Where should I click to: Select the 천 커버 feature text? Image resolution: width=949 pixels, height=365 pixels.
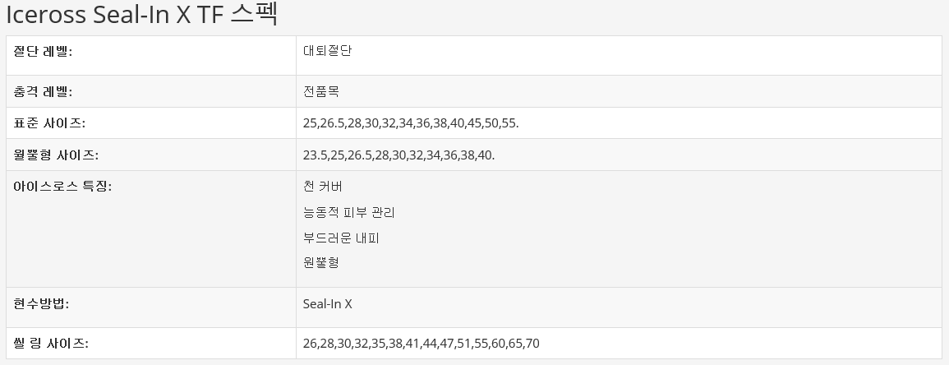322,187
